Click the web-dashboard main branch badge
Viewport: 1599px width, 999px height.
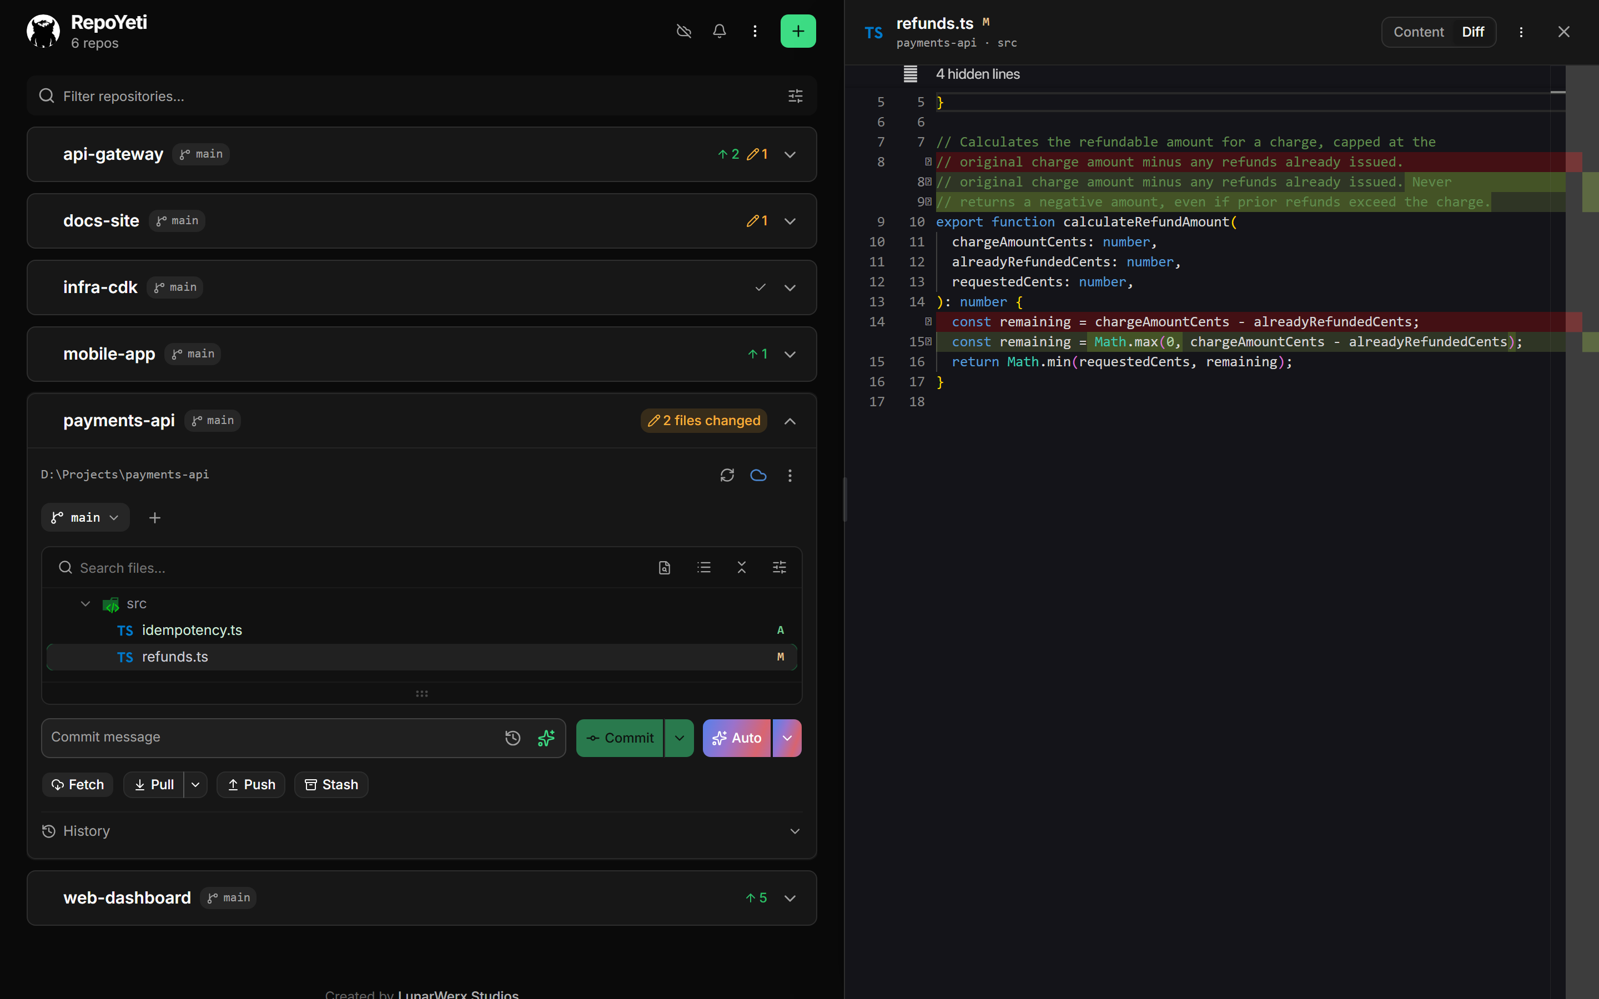(x=229, y=897)
